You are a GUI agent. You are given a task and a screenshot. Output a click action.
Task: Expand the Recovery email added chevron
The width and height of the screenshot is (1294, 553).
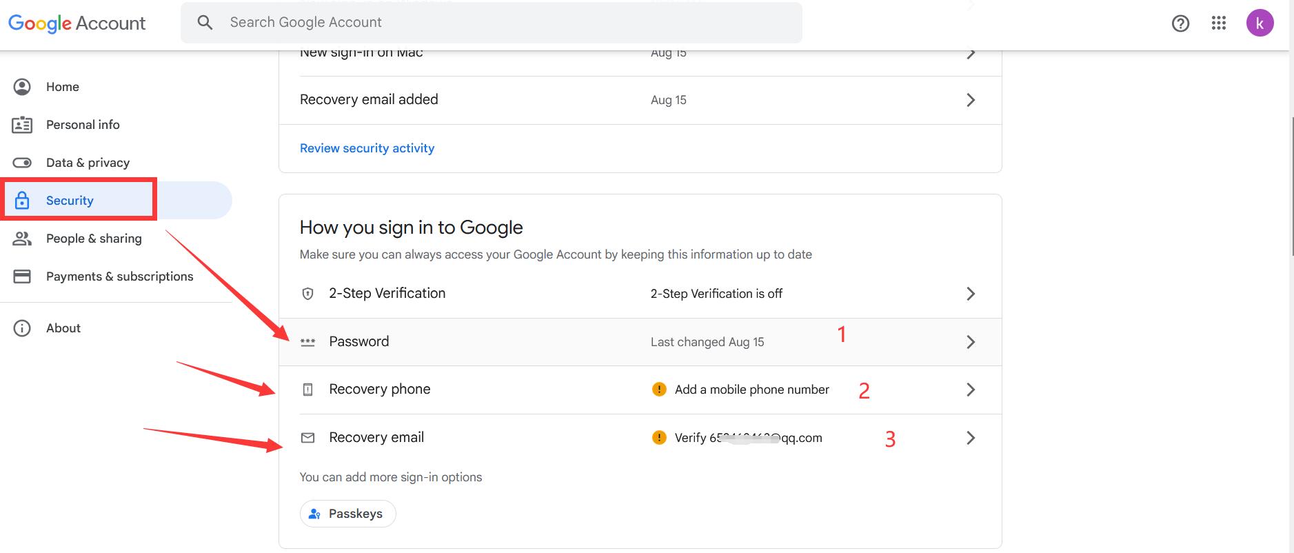click(971, 100)
